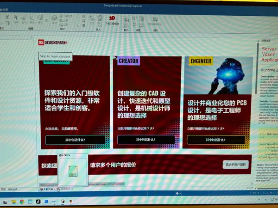The height and width of the screenshot is (208, 278).
Task: Click the blue C app taskbar icon
Action: tap(46, 202)
